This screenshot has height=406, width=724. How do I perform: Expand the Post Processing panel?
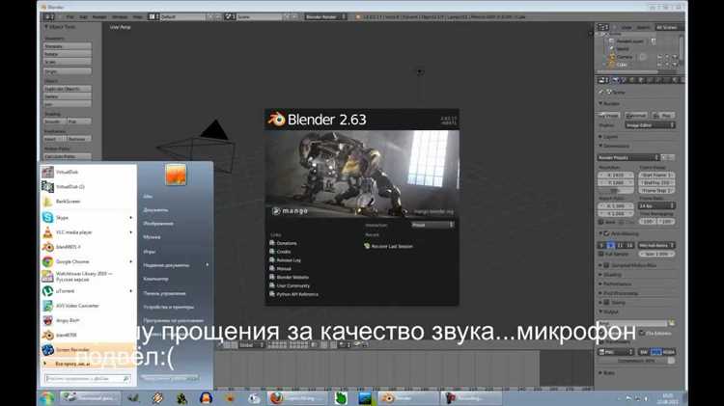tap(618, 293)
